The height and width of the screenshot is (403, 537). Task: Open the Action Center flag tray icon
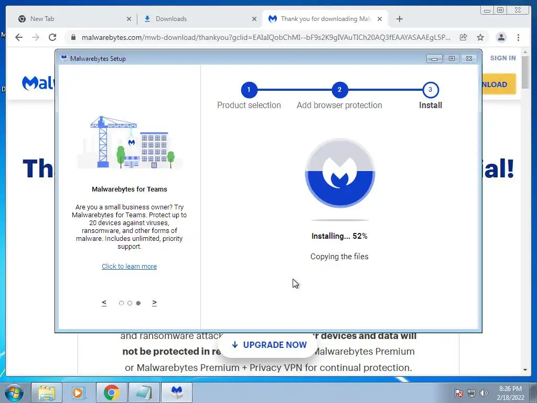pyautogui.click(x=459, y=393)
